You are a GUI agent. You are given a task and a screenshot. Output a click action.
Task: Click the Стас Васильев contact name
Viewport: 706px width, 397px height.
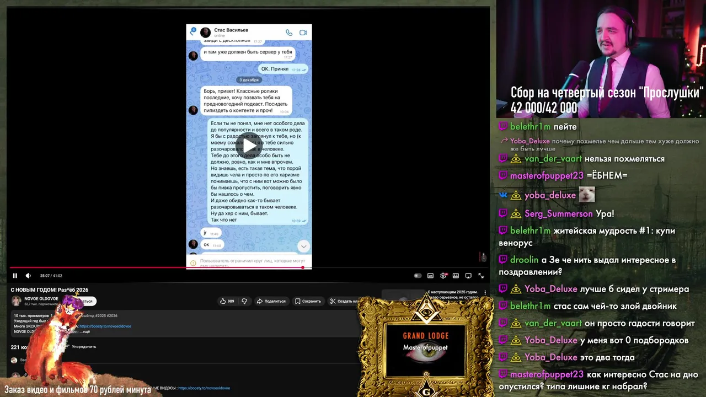tap(231, 30)
